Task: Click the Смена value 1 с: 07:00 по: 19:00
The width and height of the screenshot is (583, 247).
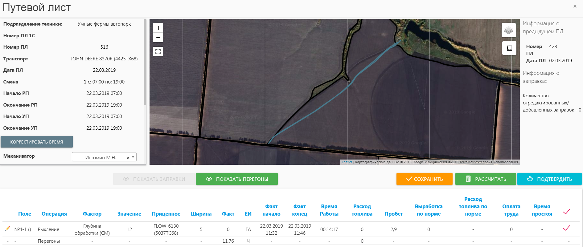Action: click(104, 82)
